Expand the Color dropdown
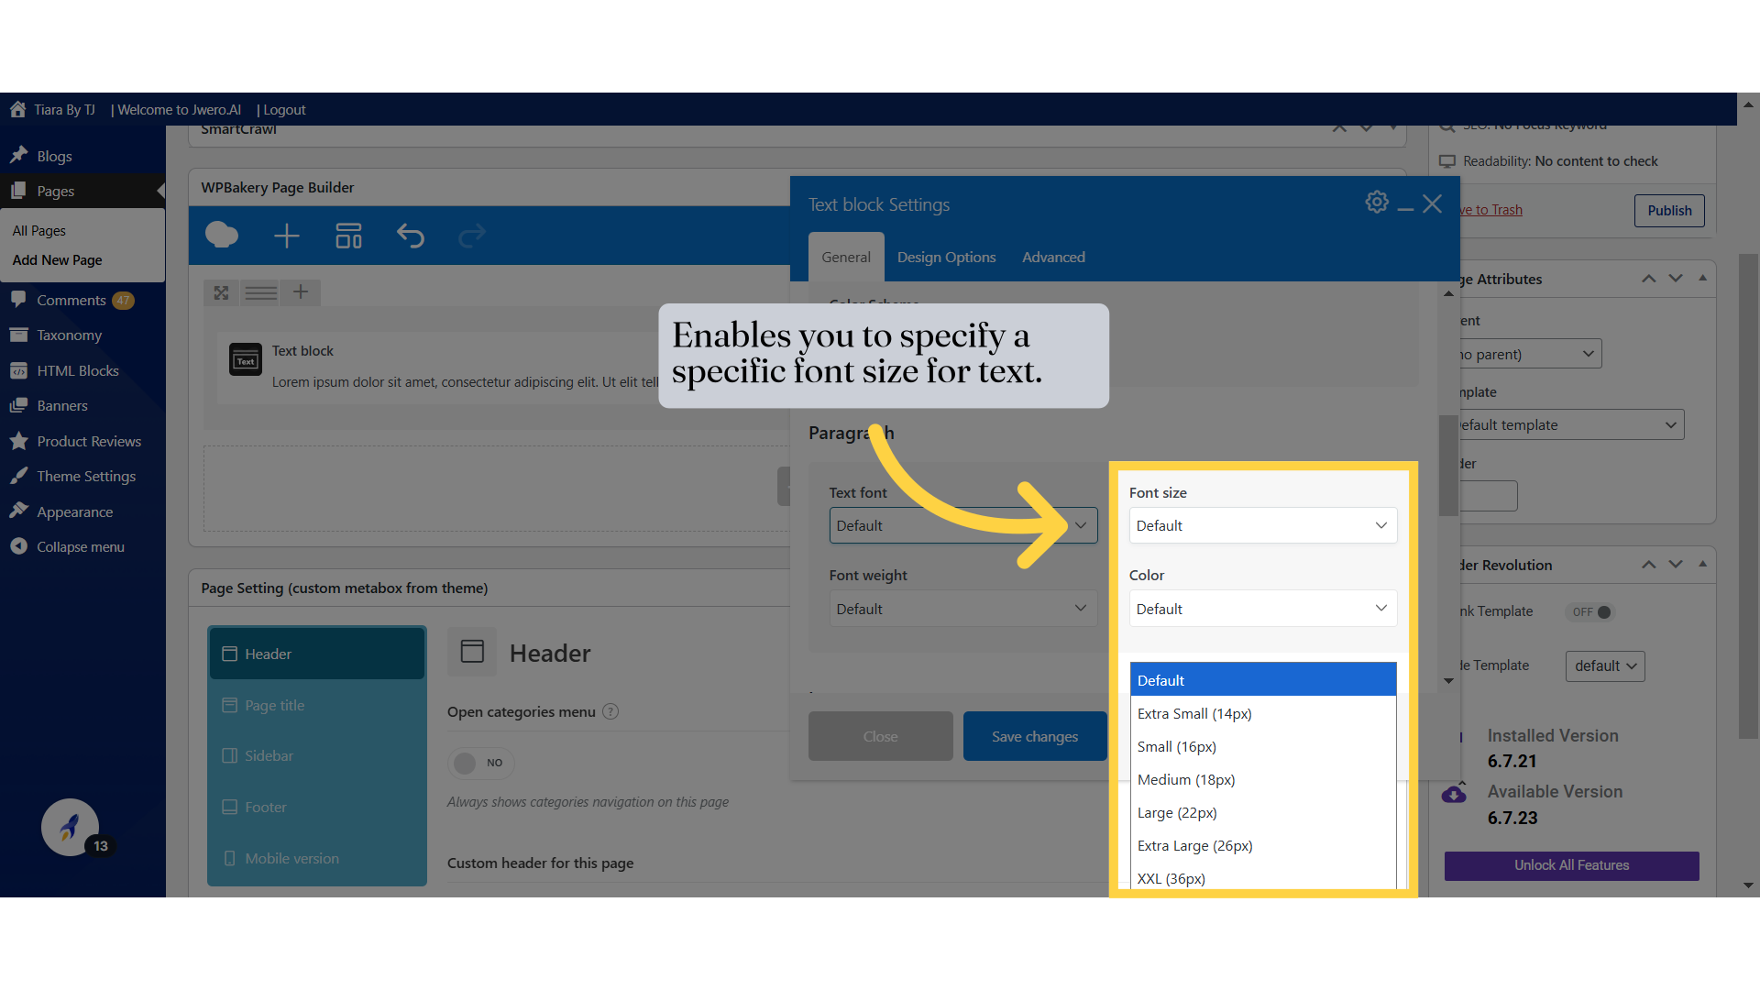The width and height of the screenshot is (1760, 990). coord(1262,609)
